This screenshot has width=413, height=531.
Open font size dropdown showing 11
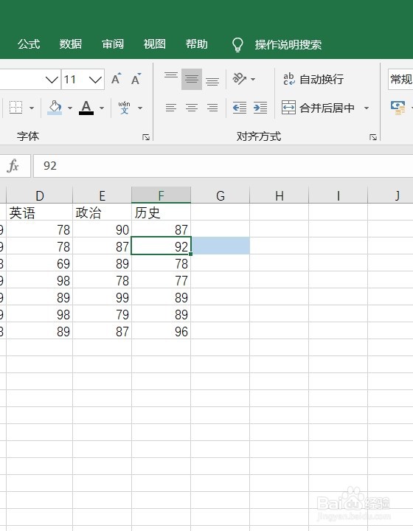click(96, 80)
